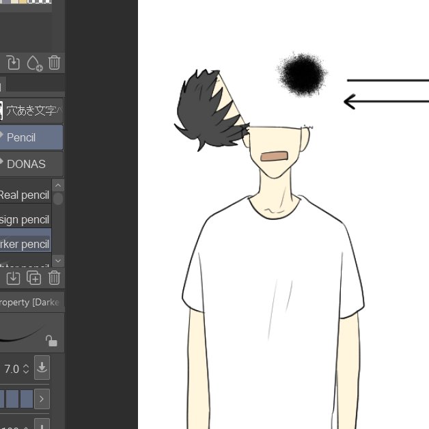The image size is (429, 429).
Task: Click the replace color icon beside droplet
Action: coord(14,63)
